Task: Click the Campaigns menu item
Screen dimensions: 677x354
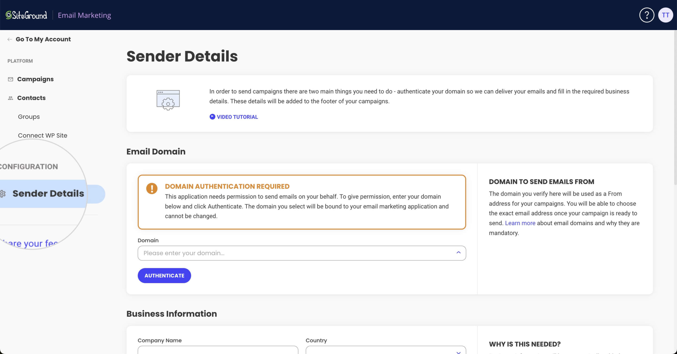Action: (x=35, y=79)
